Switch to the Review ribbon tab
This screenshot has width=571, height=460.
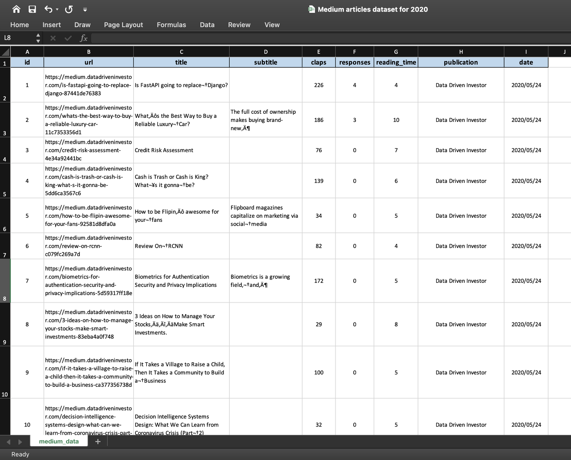(239, 25)
